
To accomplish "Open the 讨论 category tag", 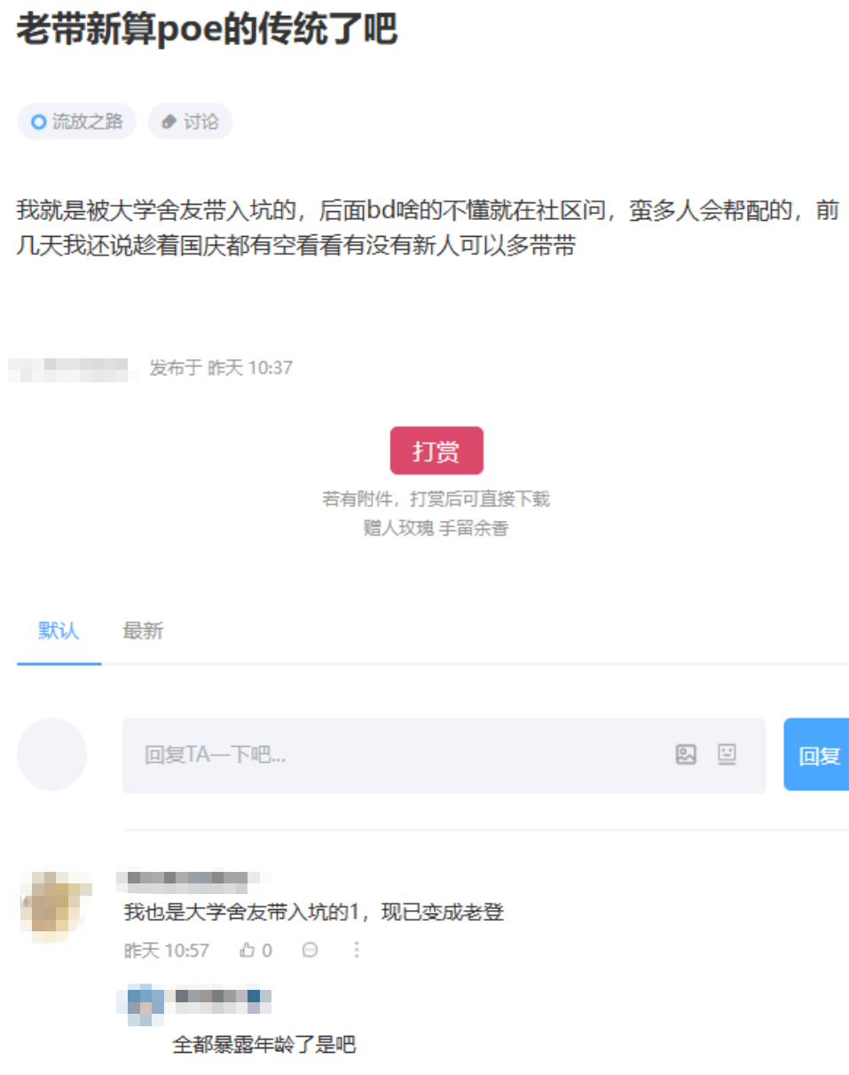I will (x=190, y=122).
